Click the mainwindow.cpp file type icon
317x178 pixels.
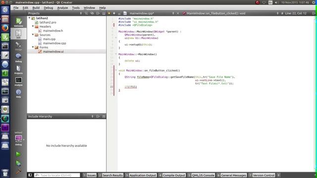point(125,13)
